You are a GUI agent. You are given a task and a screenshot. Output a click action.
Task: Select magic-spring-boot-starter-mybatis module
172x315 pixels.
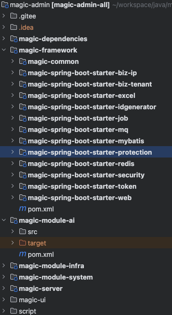coord(86,141)
